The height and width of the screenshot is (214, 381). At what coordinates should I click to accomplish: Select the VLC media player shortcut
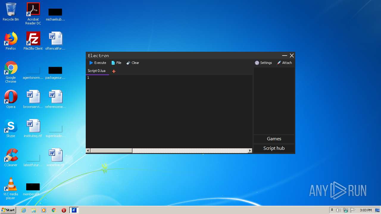11,188
